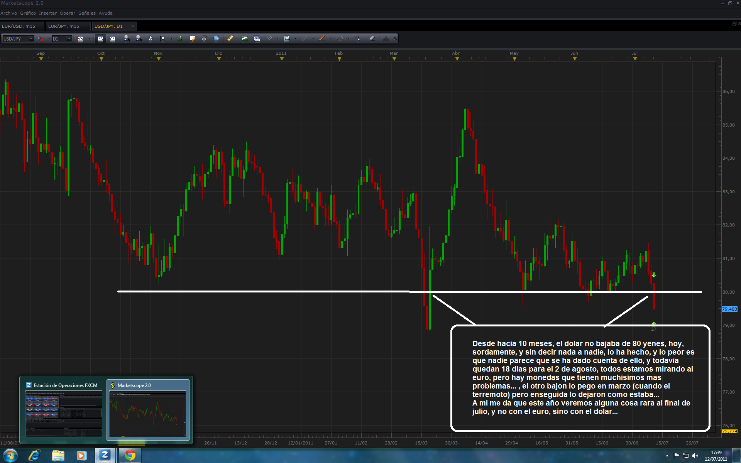The width and height of the screenshot is (741, 463).
Task: Open the dropdown arrow beside line tool
Action: pyautogui.click(x=331, y=38)
